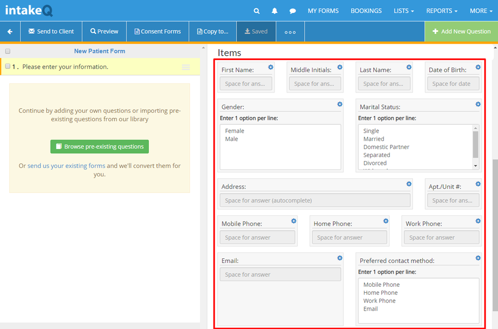Expand the MORE dropdown menu
Image resolution: width=498 pixels, height=329 pixels.
pyautogui.click(x=481, y=11)
